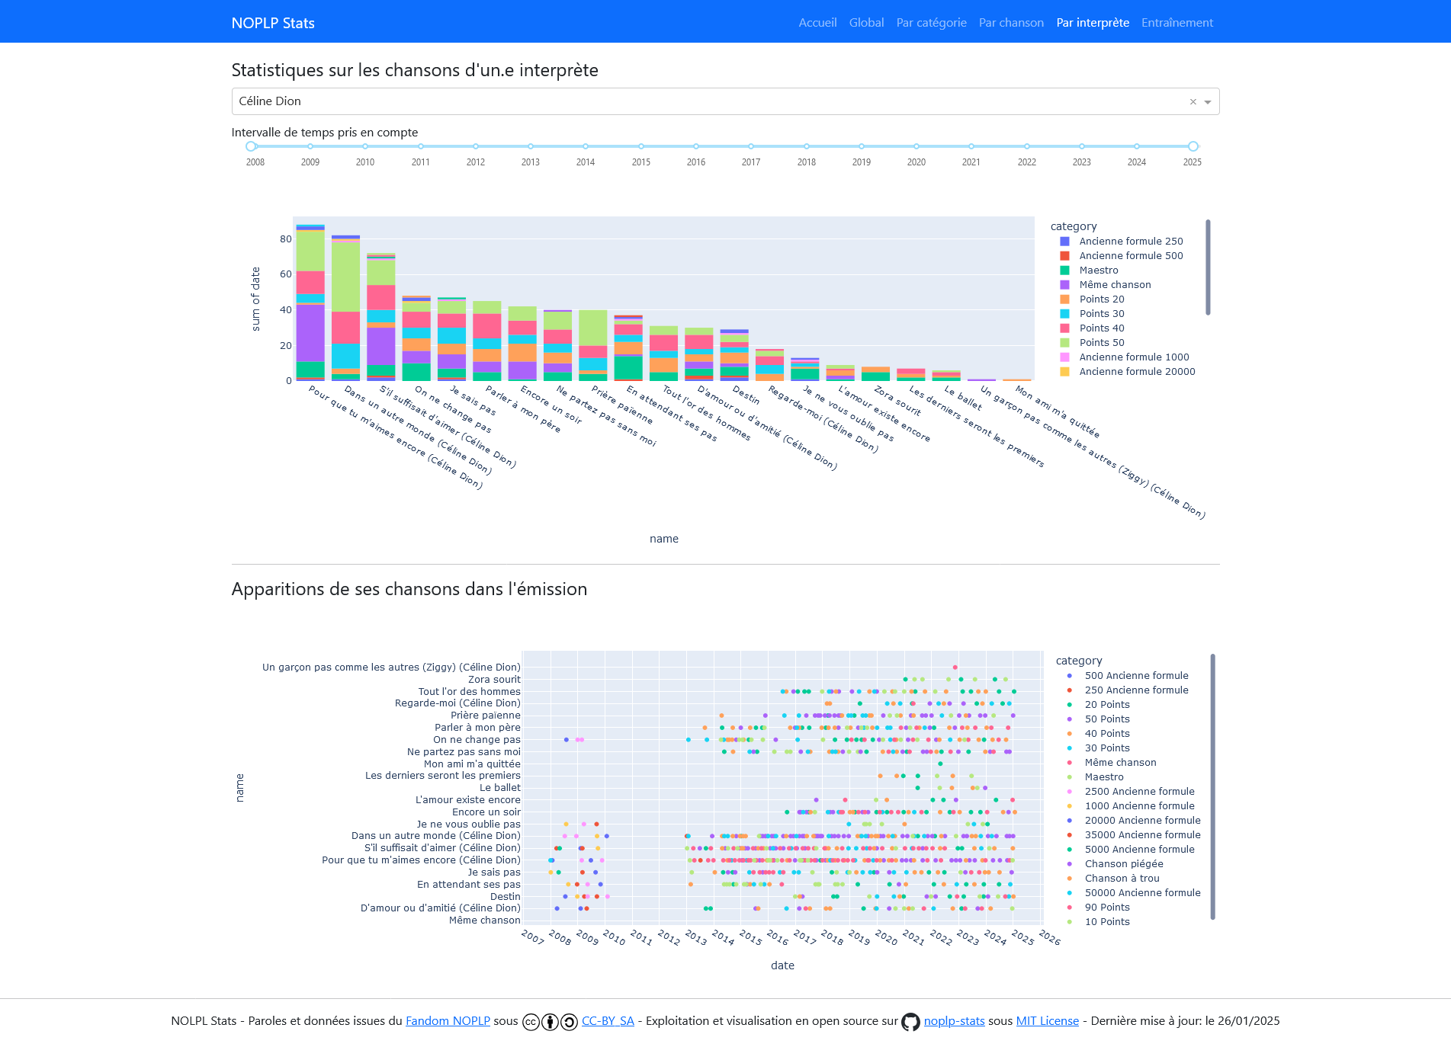1451x1047 pixels.
Task: Hide Points 40 series in the legend
Action: [1092, 328]
